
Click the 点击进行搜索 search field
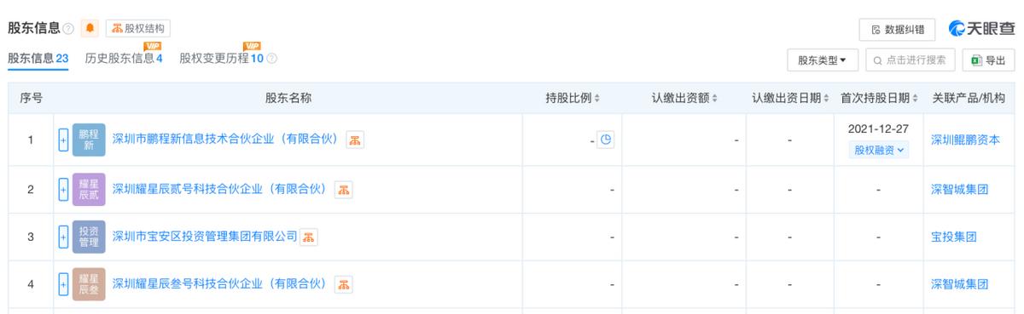coord(910,60)
